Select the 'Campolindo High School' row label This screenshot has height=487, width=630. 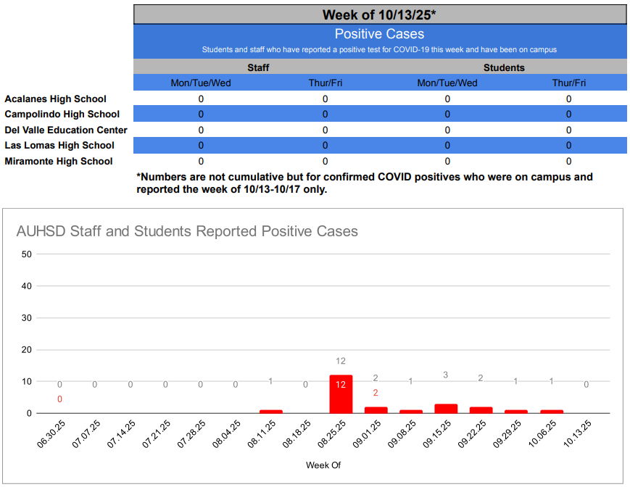coord(62,114)
